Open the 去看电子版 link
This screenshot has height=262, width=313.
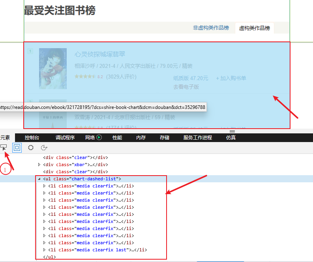click(186, 87)
